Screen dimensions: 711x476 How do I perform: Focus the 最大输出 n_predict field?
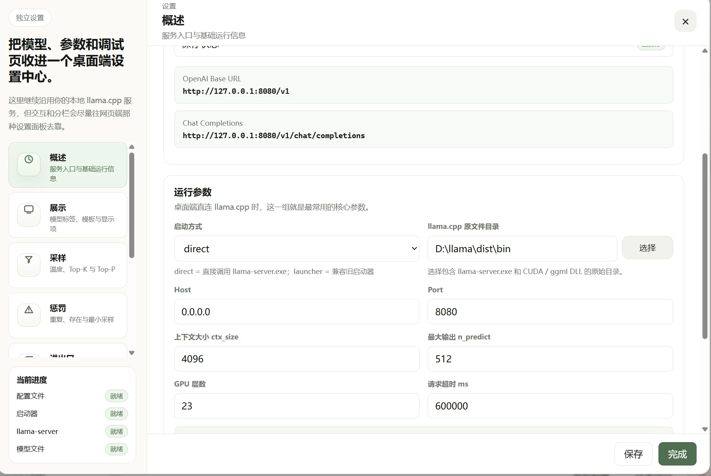(550, 359)
